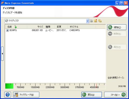Open the help question mark icon
Image resolution: width=129 pixels, height=99 pixels.
click(x=8, y=95)
